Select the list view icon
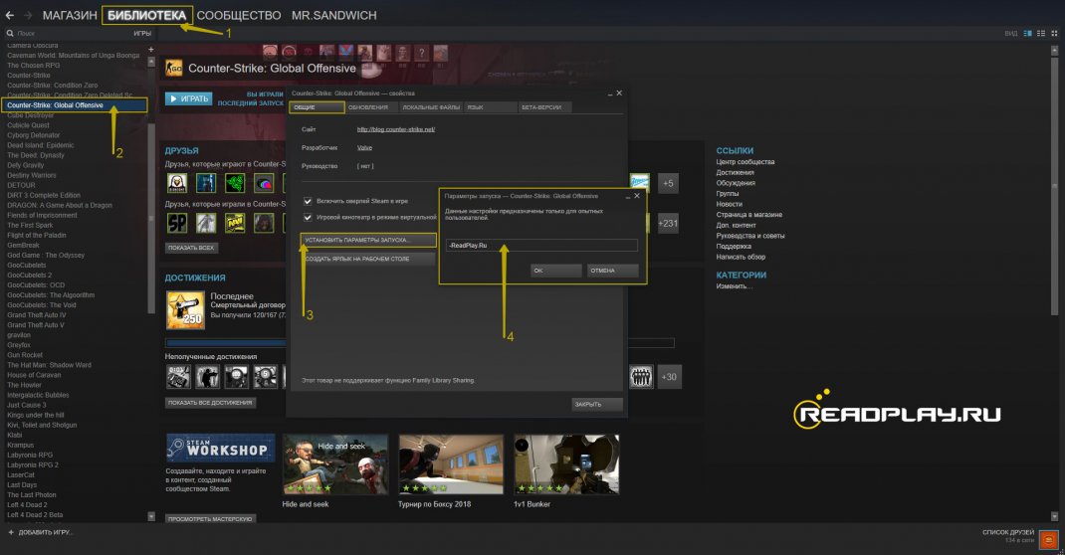1065x555 pixels. (1040, 33)
